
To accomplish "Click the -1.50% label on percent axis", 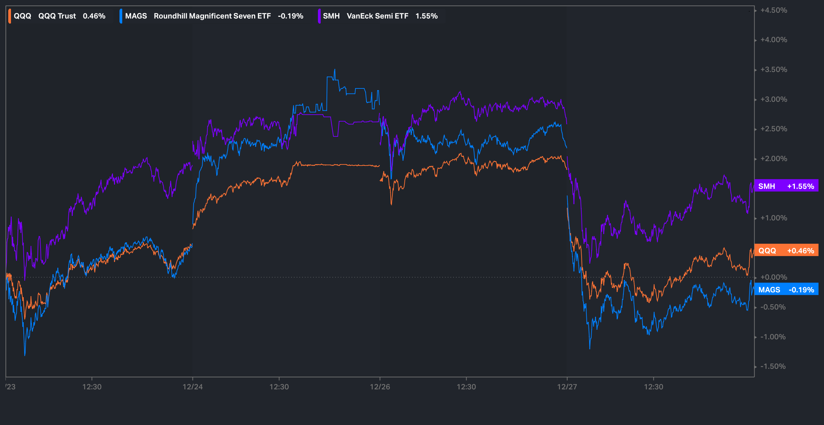I will click(x=773, y=366).
